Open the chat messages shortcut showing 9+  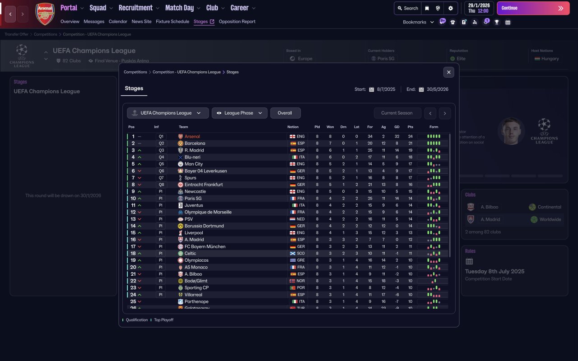[442, 22]
